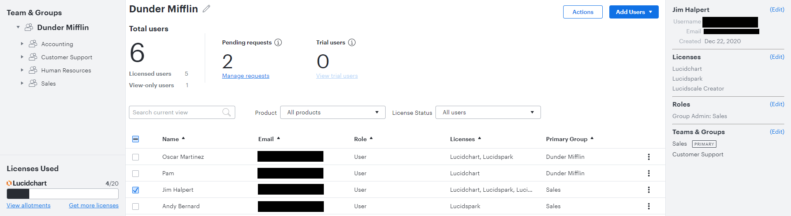Viewport: 791px width, 216px height.
Task: Click the Accounting group icon
Action: 33,44
